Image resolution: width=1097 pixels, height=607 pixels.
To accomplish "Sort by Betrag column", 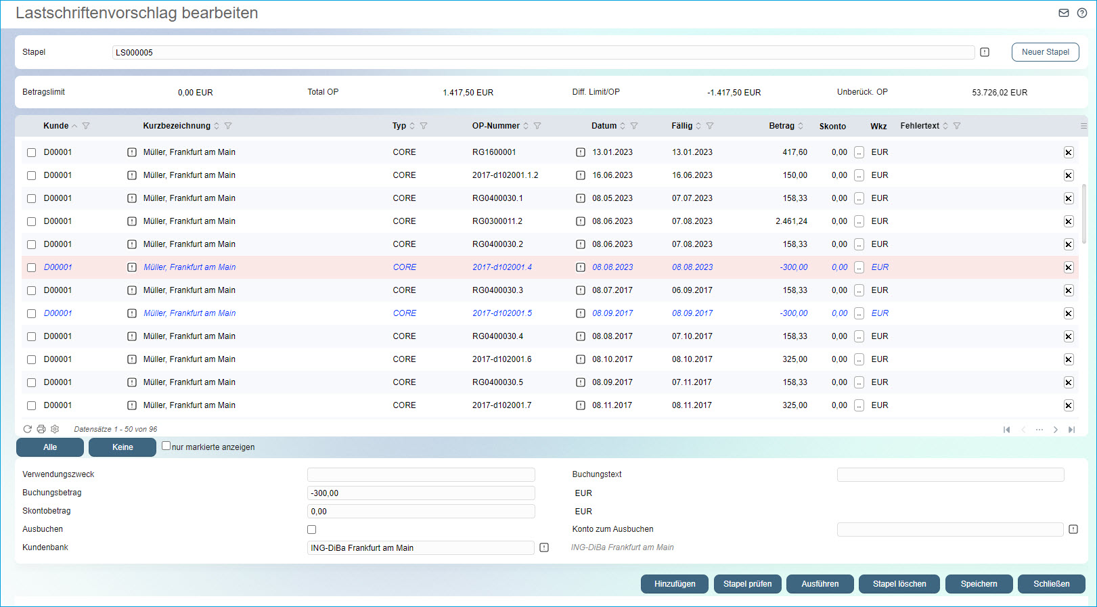I will (x=801, y=126).
